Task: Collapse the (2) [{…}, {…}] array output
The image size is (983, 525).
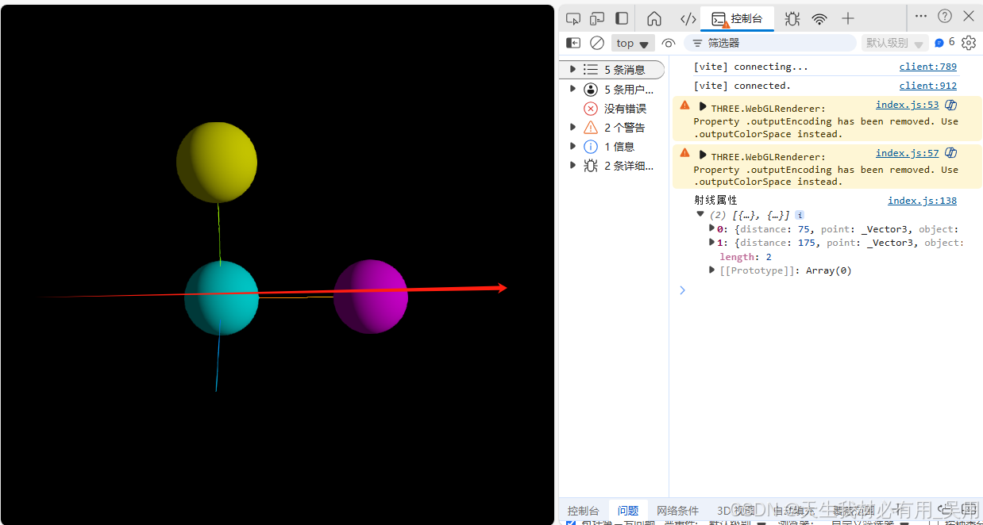Action: 700,214
